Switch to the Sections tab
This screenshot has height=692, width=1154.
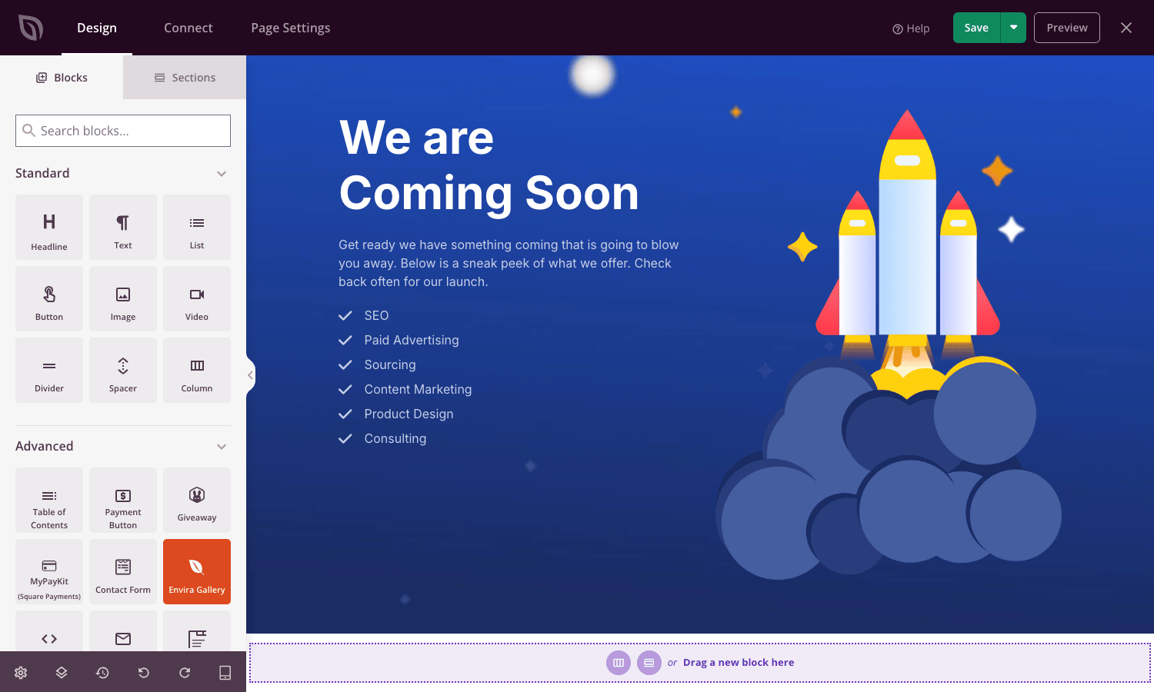click(x=185, y=78)
